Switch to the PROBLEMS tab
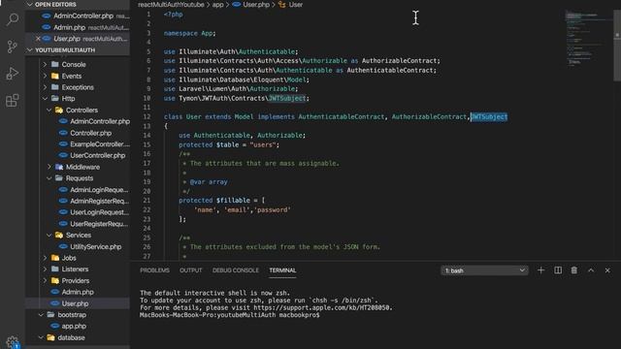This screenshot has width=621, height=349. (x=154, y=270)
